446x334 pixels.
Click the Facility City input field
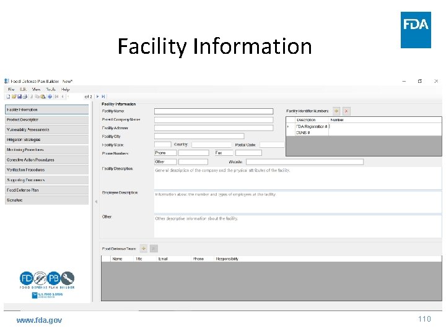[199, 136]
